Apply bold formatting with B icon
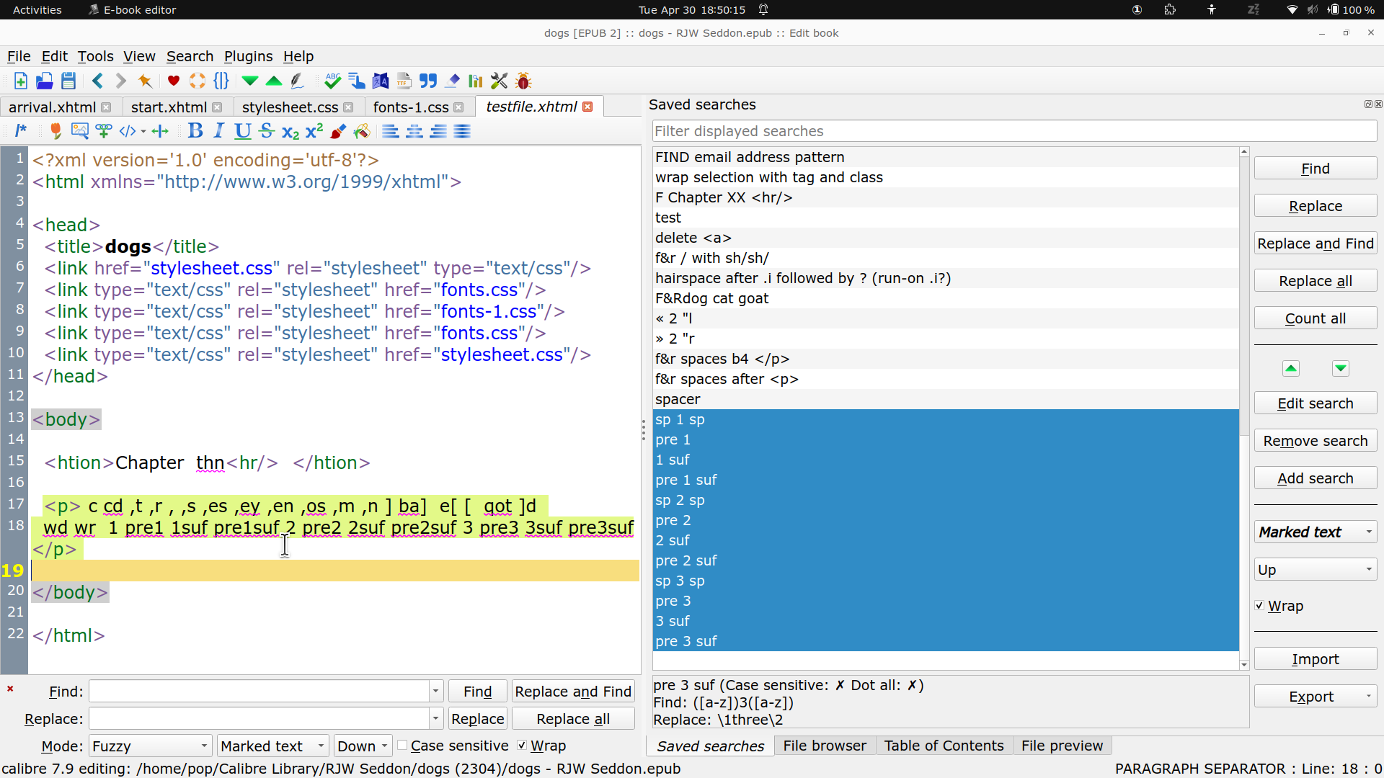This screenshot has width=1384, height=778. click(x=195, y=131)
